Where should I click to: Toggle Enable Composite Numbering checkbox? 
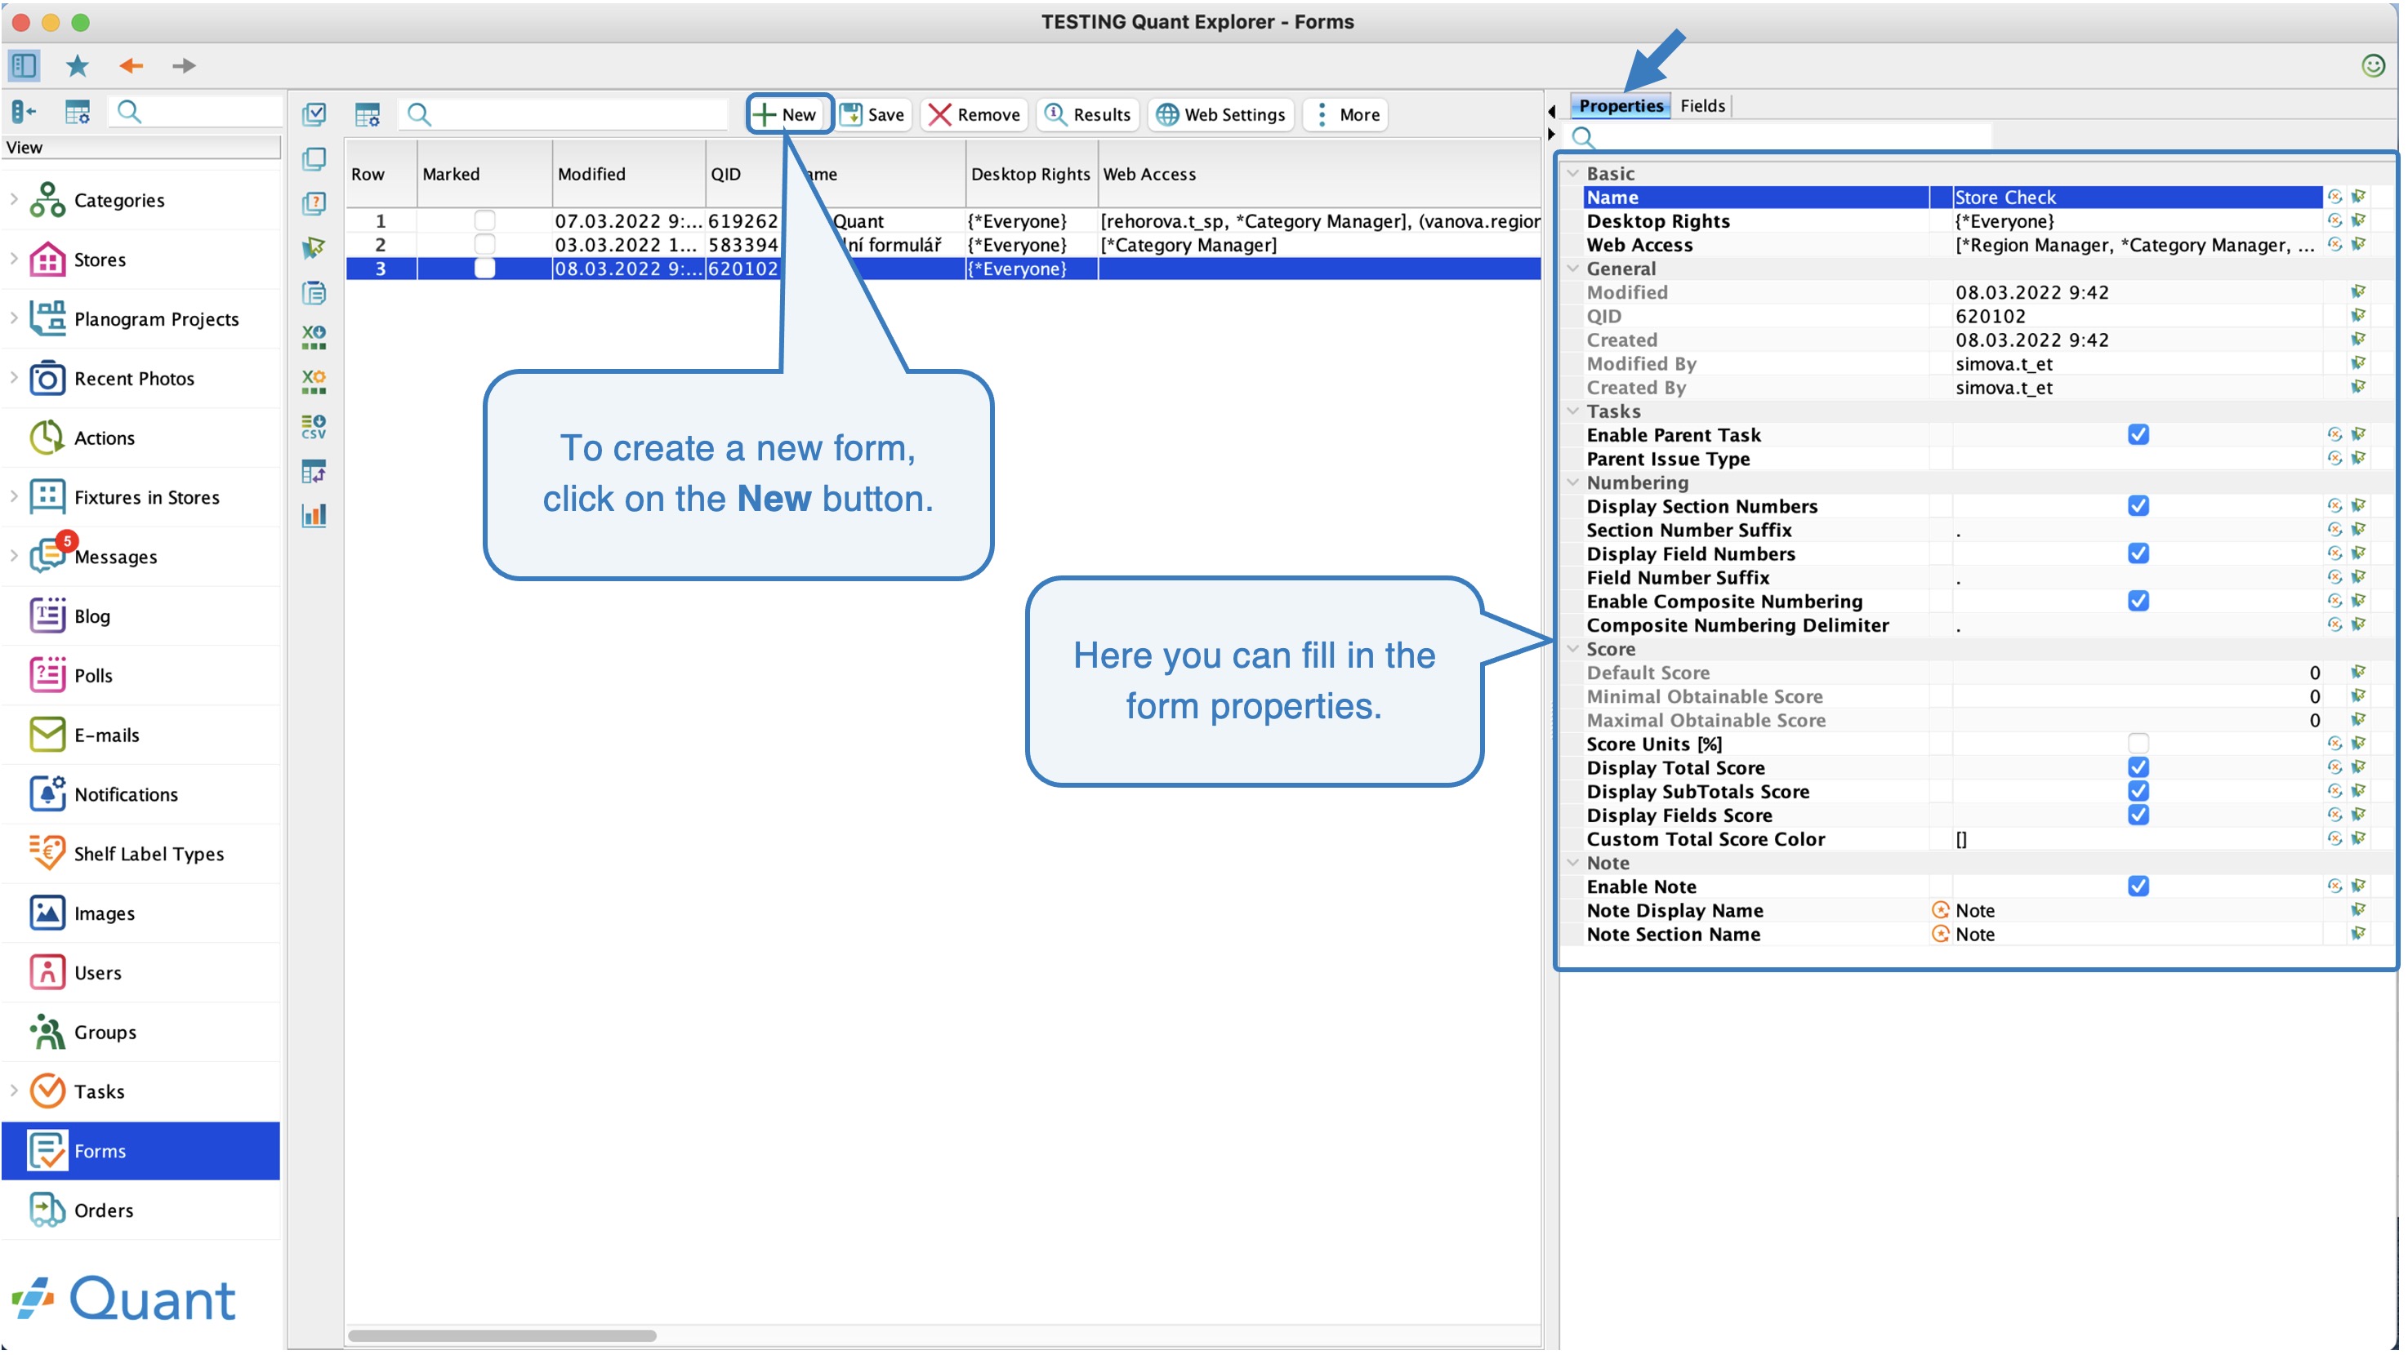click(x=2138, y=602)
